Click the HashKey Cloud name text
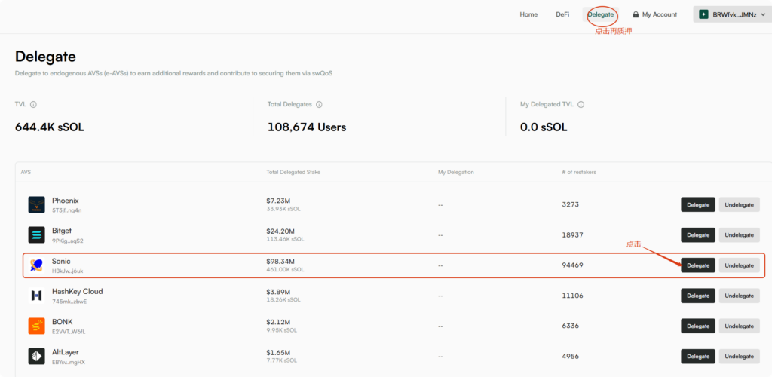The width and height of the screenshot is (772, 377). (x=78, y=291)
